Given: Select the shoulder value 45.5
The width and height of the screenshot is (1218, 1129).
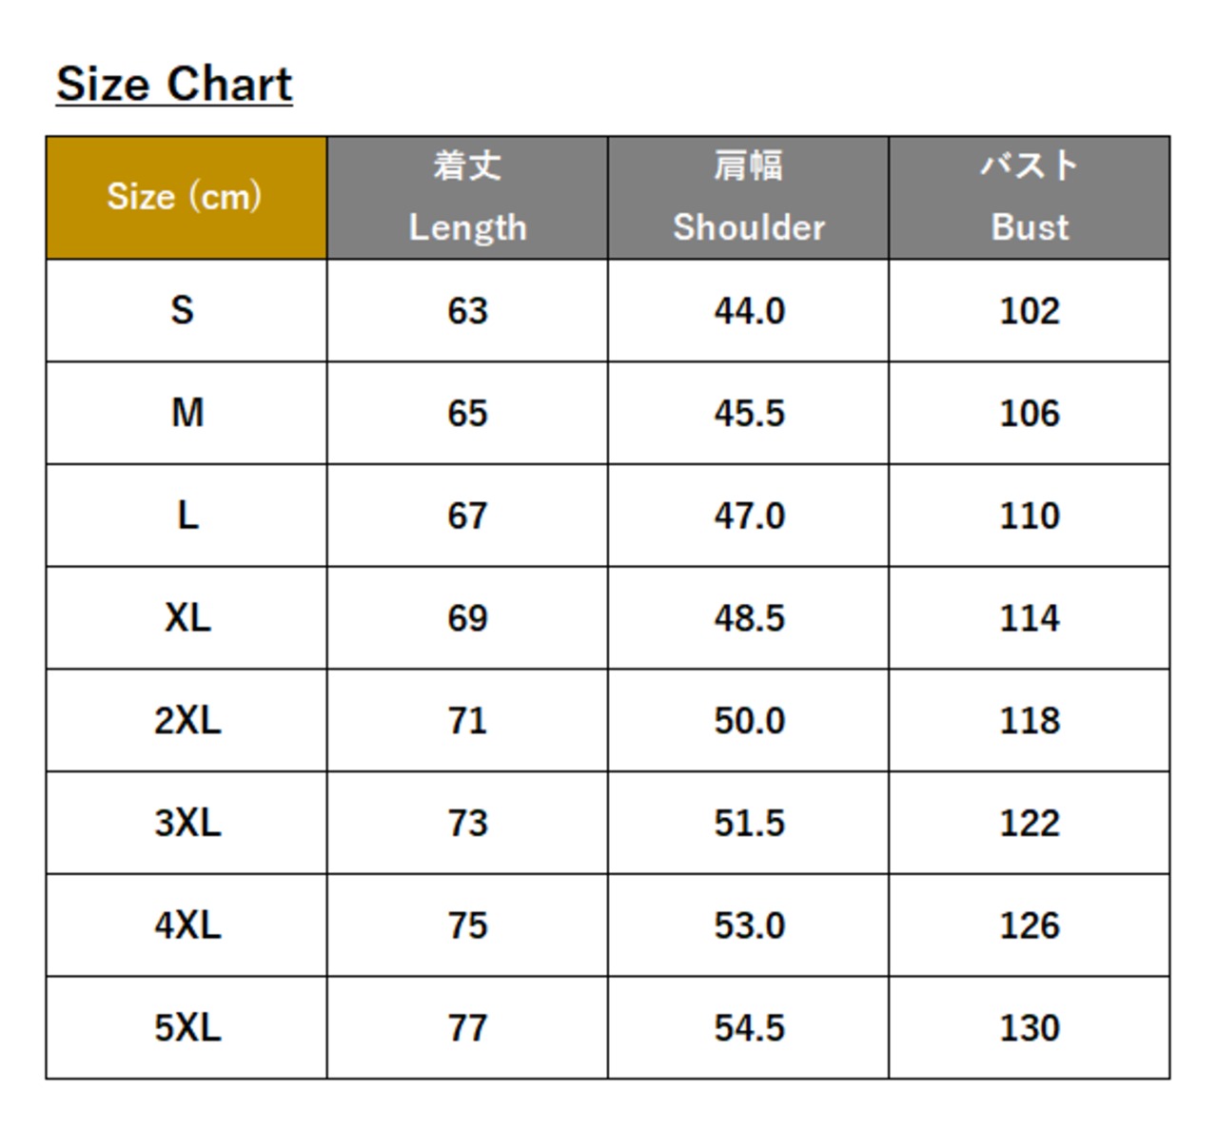Looking at the screenshot, I should pos(750,414).
